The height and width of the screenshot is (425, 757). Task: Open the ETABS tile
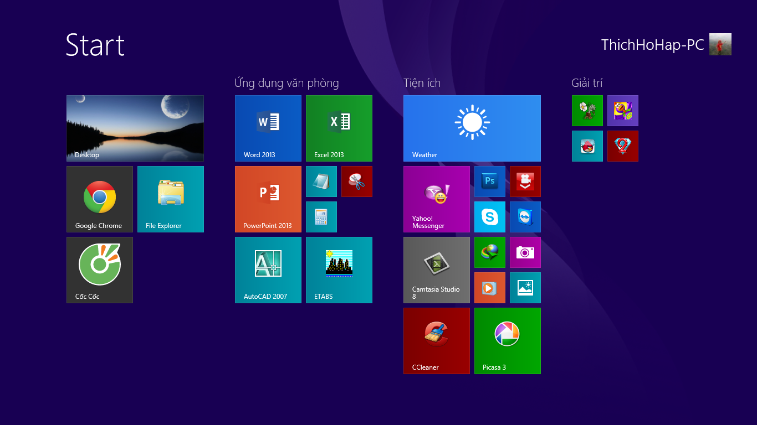[339, 270]
